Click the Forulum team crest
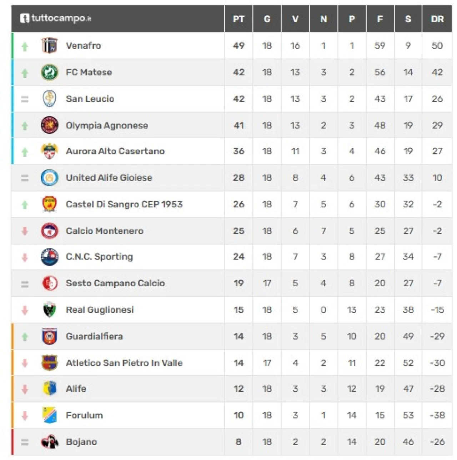457x460 pixels. [x=50, y=415]
